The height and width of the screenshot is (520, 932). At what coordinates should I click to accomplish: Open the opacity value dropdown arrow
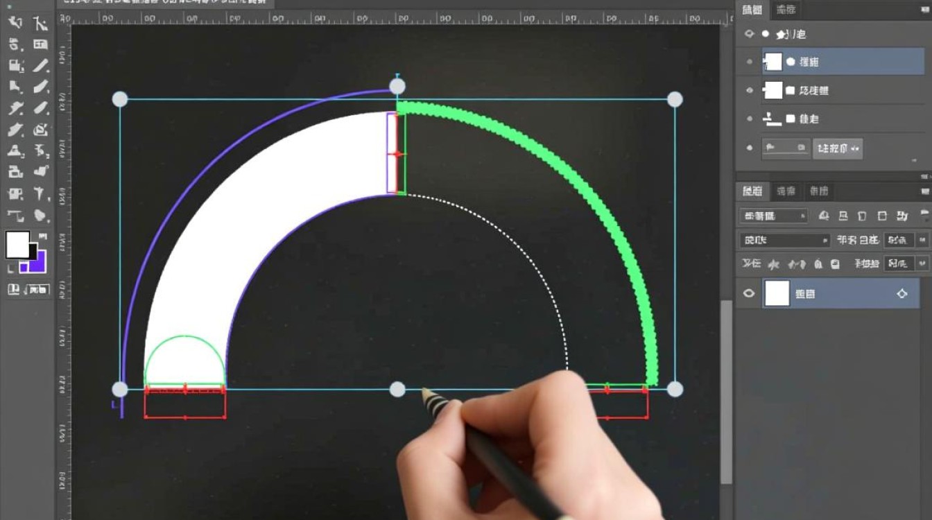point(922,241)
